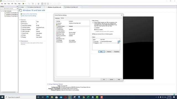
Task: Click the Network Adapter device icon
Action: point(21,29)
